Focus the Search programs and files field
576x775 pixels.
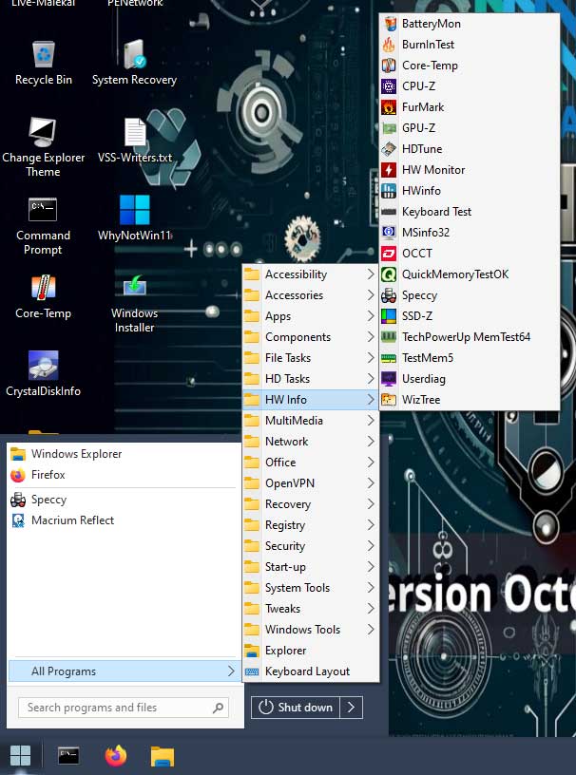click(x=124, y=708)
